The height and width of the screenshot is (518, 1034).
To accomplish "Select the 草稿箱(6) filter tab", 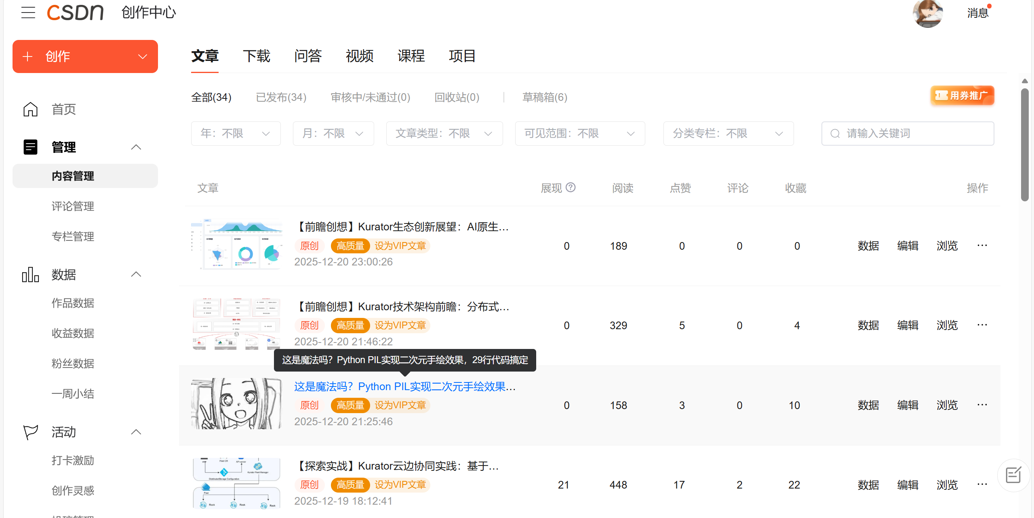I will coord(545,97).
